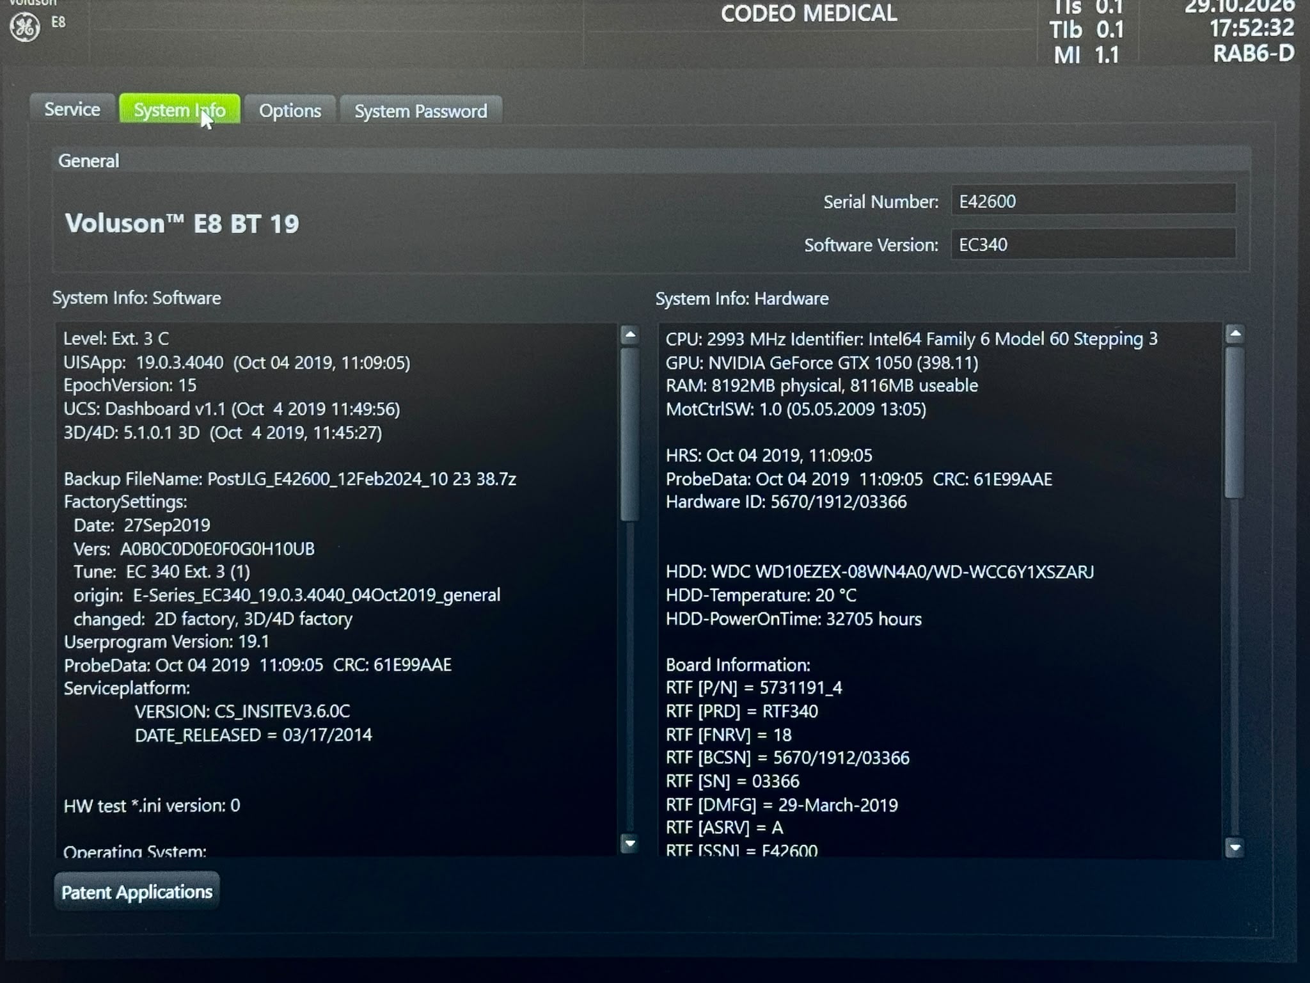Click the '3D/4D: 5.1.0.1 3D' line
This screenshot has width=1310, height=983.
click(x=223, y=433)
